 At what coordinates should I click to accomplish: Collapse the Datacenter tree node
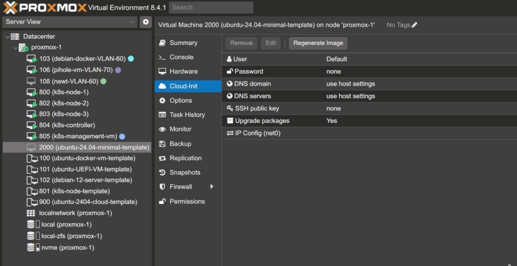pos(7,37)
